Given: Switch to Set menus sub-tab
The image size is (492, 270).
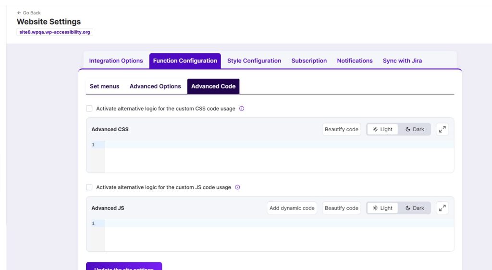Looking at the screenshot, I should point(104,86).
